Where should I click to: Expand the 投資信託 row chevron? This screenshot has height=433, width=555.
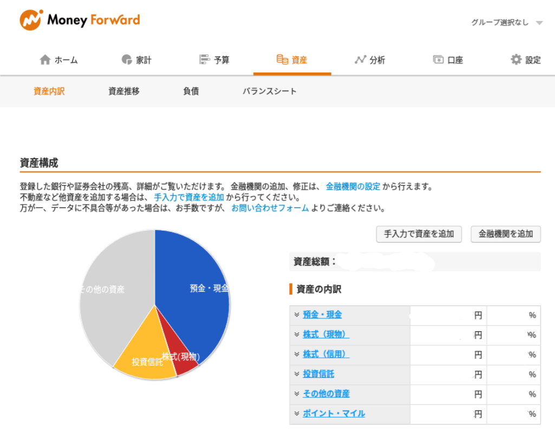pyautogui.click(x=296, y=375)
